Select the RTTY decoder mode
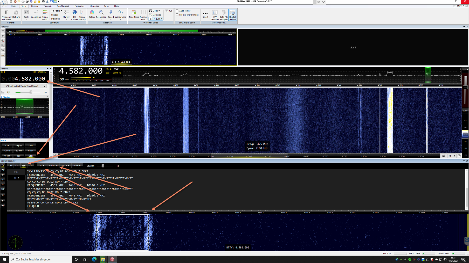Image resolution: width=469 pixels, height=263 pixels. coord(16,178)
